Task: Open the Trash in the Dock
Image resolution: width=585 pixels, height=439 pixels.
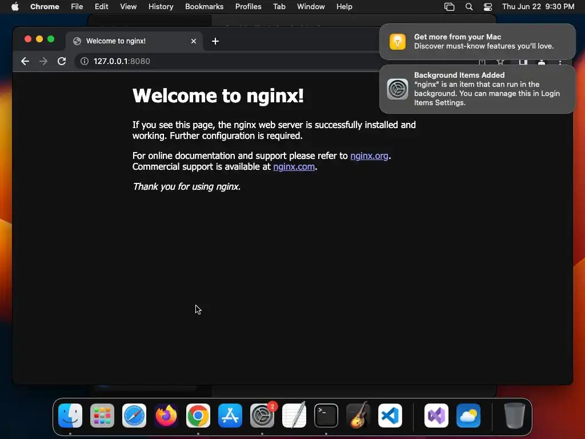Action: click(515, 416)
